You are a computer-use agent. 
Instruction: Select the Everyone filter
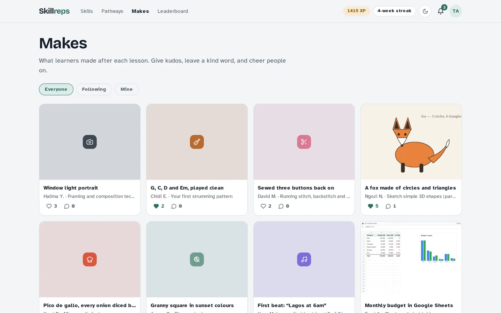click(x=56, y=89)
